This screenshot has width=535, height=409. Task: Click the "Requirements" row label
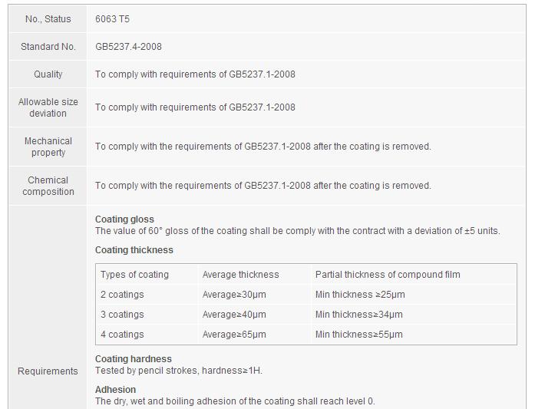(48, 371)
